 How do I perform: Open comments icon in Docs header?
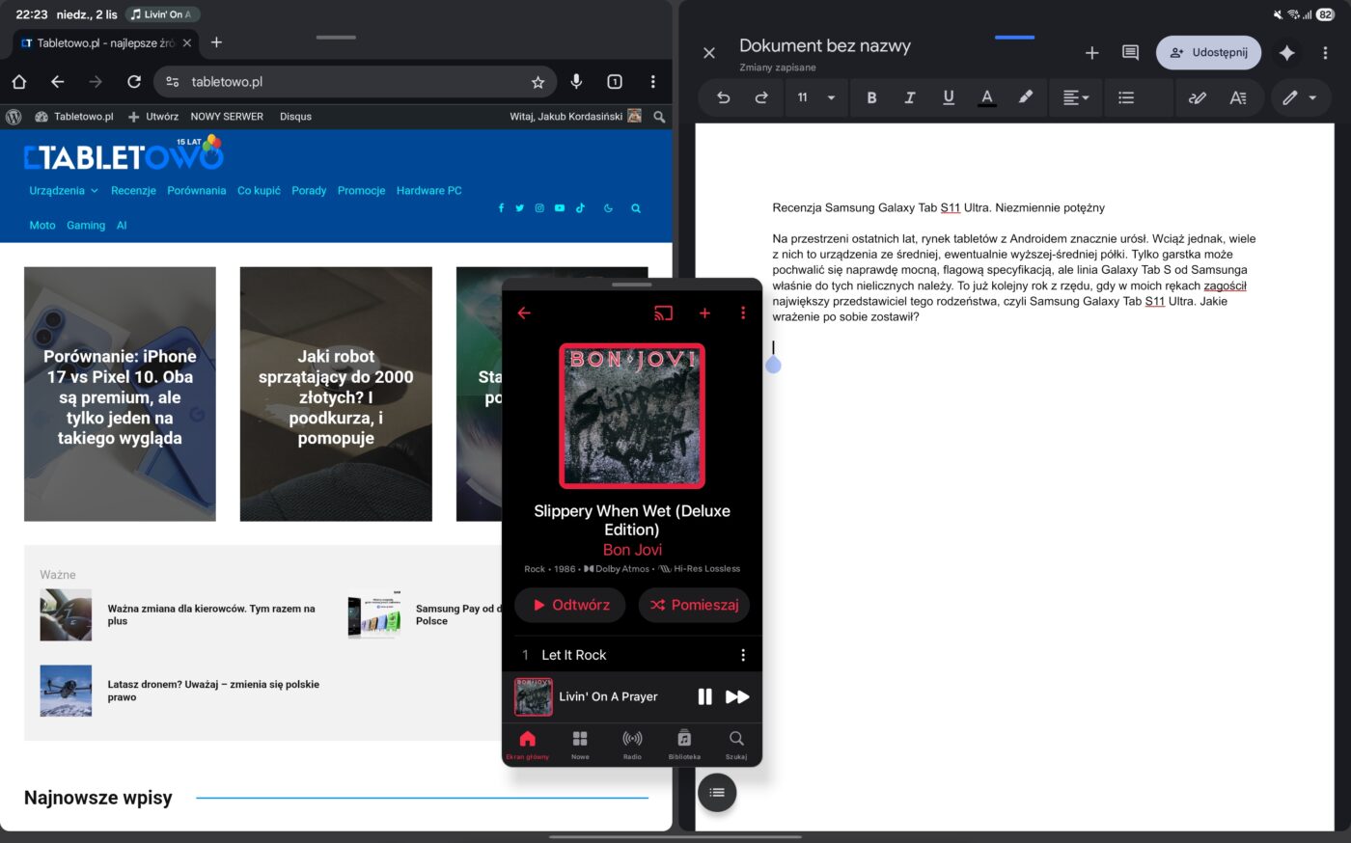click(x=1130, y=53)
